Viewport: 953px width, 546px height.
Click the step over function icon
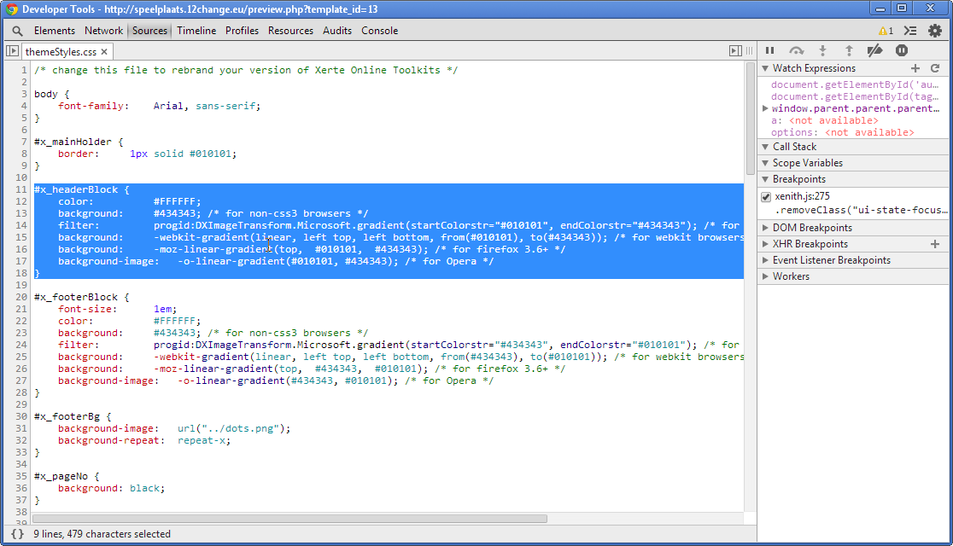coord(796,50)
